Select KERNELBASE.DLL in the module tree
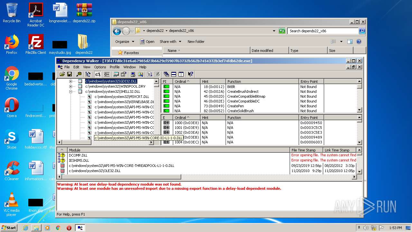Image resolution: width=412 pixels, height=232 pixels. pyautogui.click(x=124, y=102)
